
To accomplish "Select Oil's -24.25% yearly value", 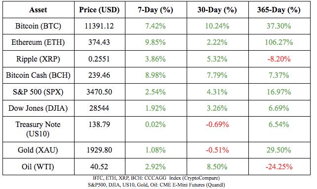I will pyautogui.click(x=279, y=167).
